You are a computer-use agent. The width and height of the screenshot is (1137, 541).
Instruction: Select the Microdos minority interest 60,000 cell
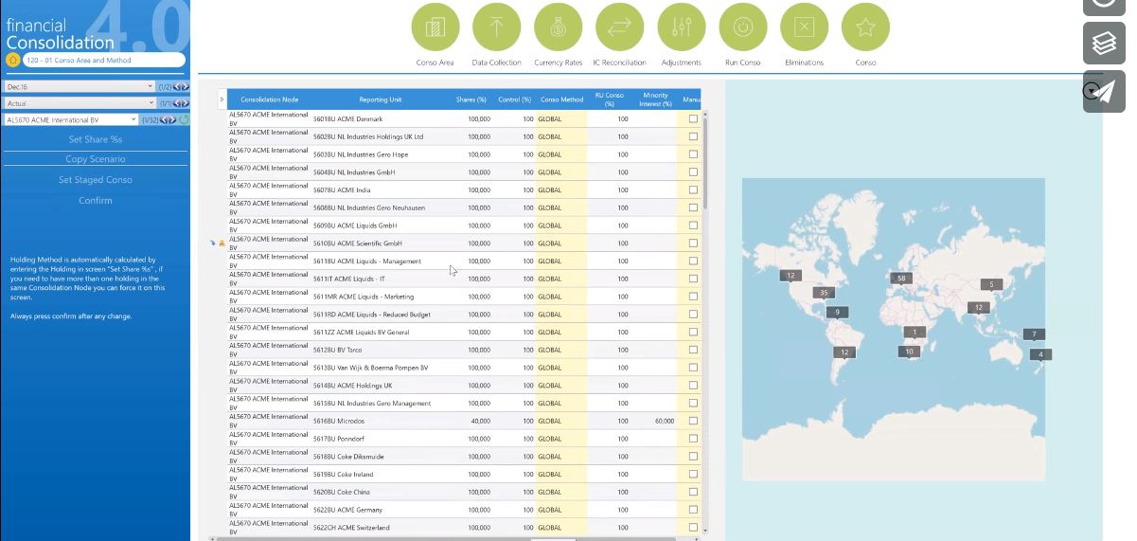[x=664, y=421]
